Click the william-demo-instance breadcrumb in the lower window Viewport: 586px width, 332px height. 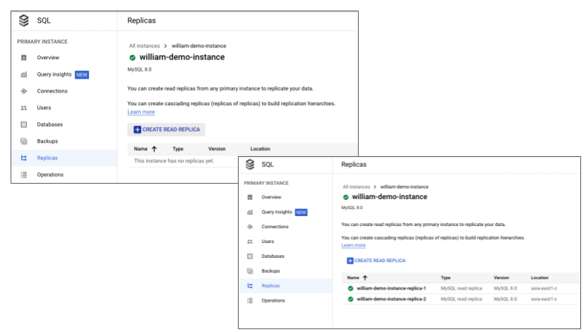tap(405, 187)
